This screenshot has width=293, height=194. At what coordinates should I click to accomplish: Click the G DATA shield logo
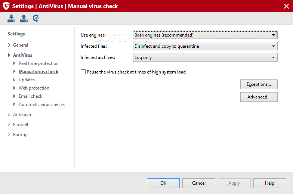(x=6, y=6)
